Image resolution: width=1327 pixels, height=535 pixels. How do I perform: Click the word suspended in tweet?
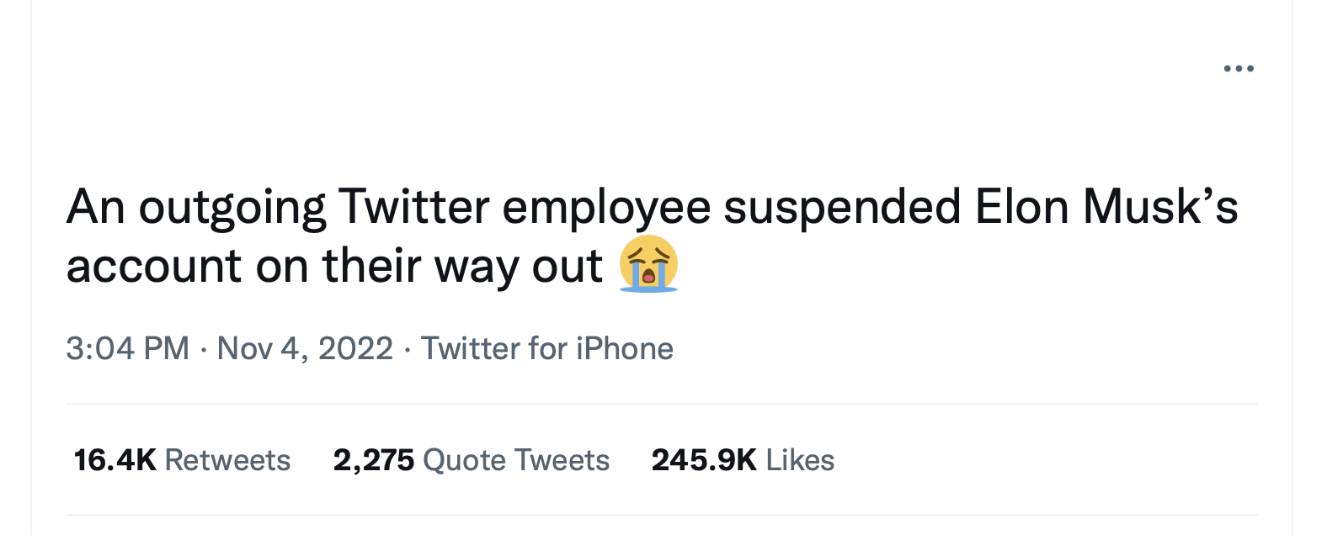pos(842,208)
